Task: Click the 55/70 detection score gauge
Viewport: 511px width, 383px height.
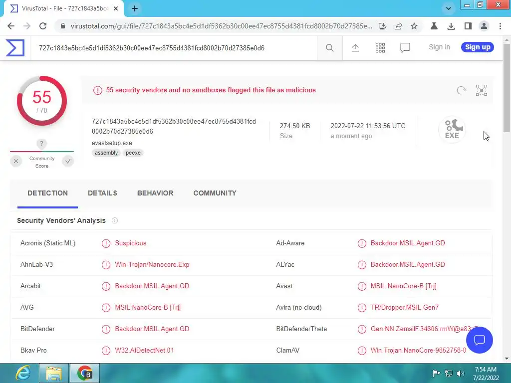Action: 42,101
